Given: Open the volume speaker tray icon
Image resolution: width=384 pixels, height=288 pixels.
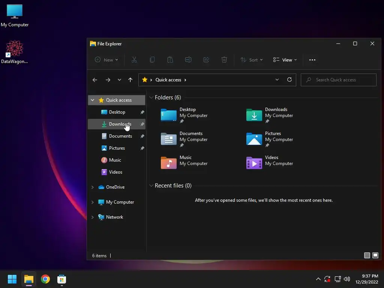Looking at the screenshot, I should click(x=347, y=279).
